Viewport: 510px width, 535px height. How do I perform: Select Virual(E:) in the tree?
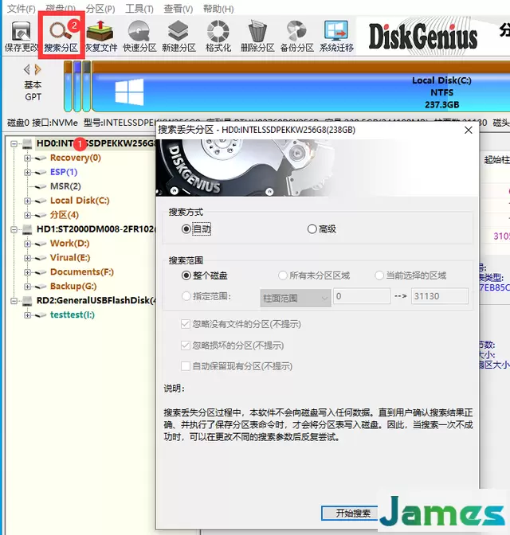(x=70, y=258)
